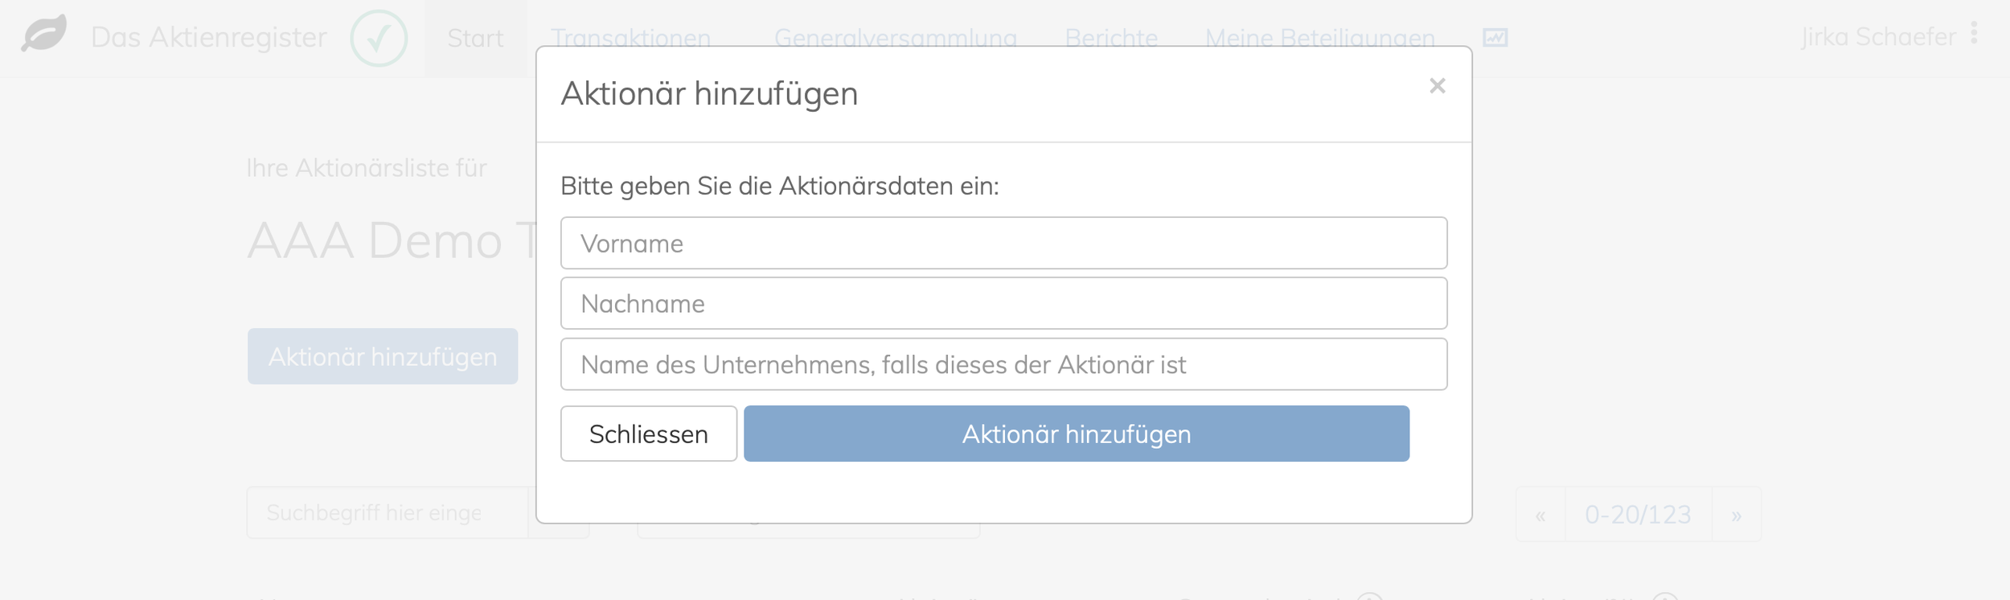Click the company name input field
The image size is (2010, 600).
click(1003, 364)
